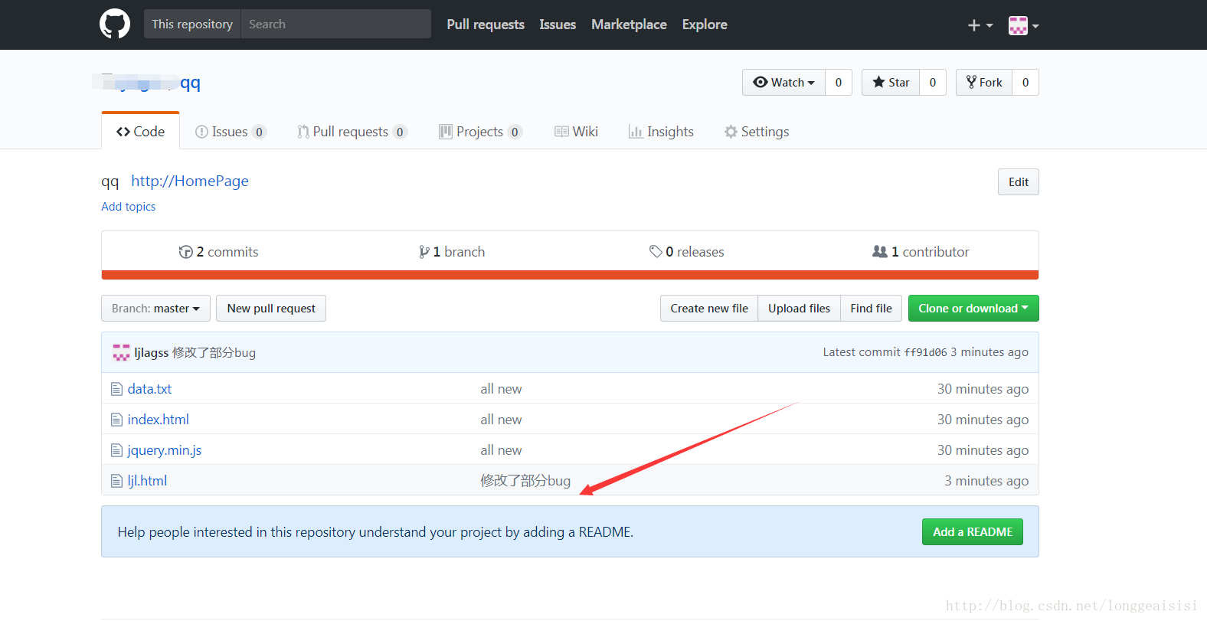Screen dimensions: 1207x621
Task: Open the all new commit for jquery.min.js
Action: point(501,450)
